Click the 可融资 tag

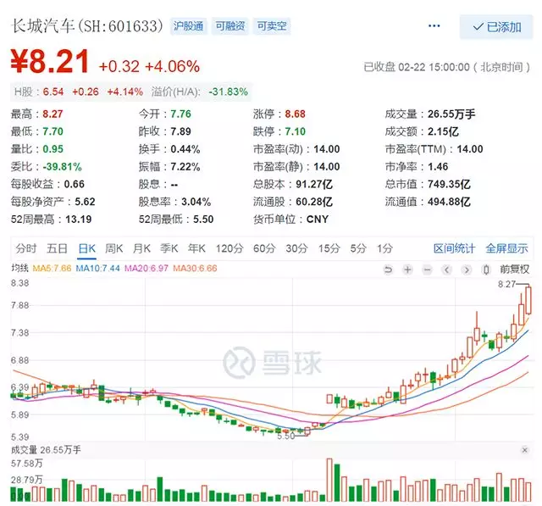pyautogui.click(x=230, y=26)
